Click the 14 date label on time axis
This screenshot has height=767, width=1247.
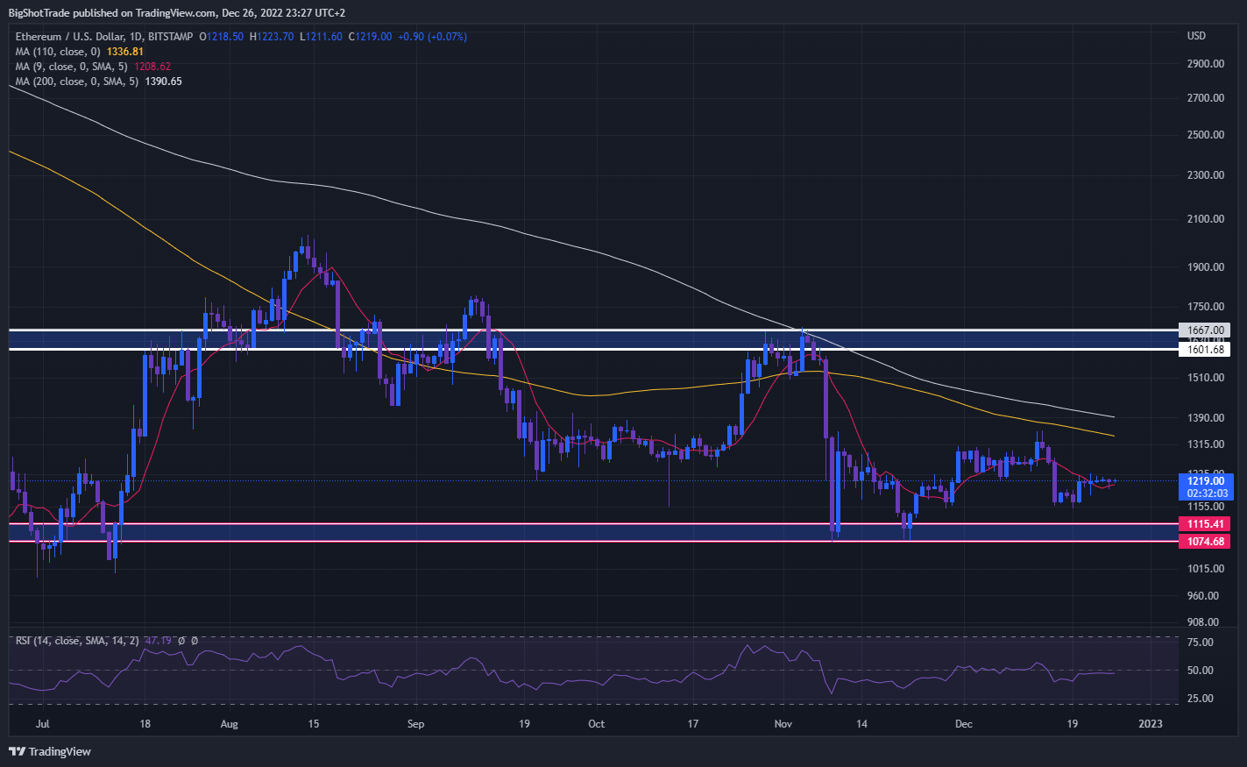point(862,724)
